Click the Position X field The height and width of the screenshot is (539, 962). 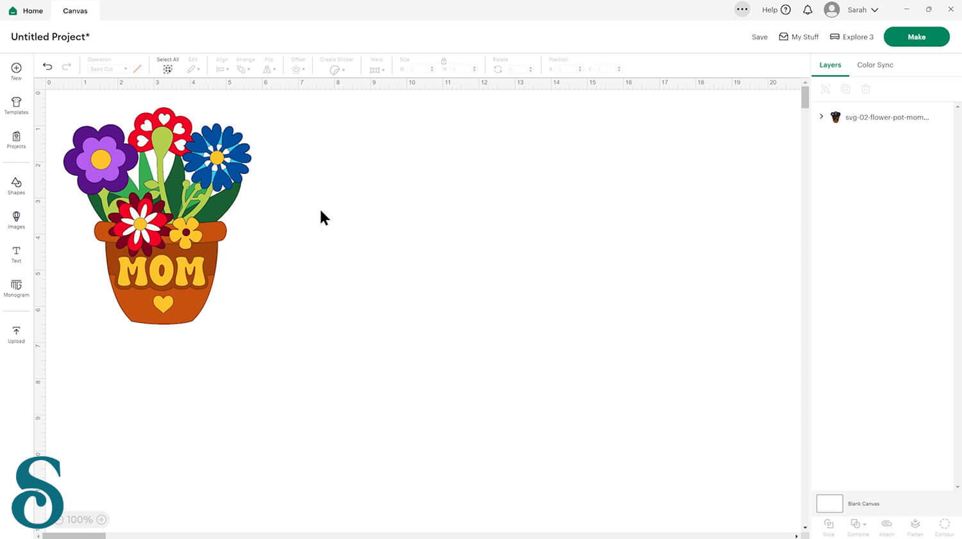(569, 69)
